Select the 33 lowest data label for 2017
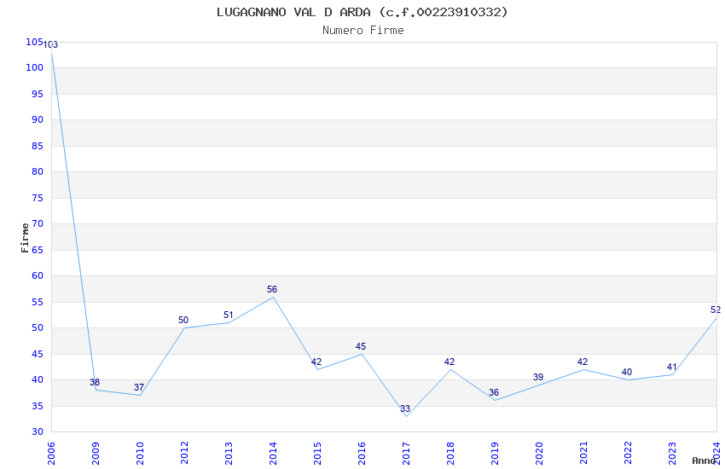The width and height of the screenshot is (725, 469). (405, 408)
